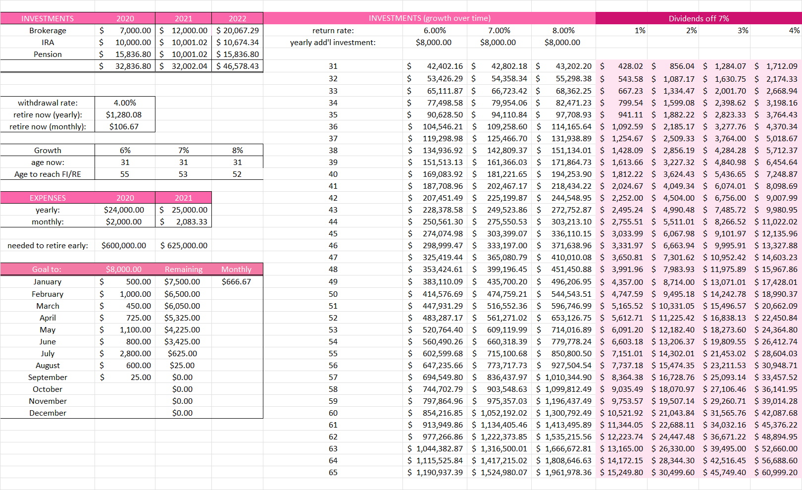
Task: Select INVESTMENTS (growth over time) header
Action: click(x=429, y=18)
